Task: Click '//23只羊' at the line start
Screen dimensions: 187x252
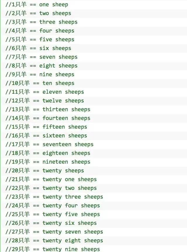Action: (x=18, y=197)
